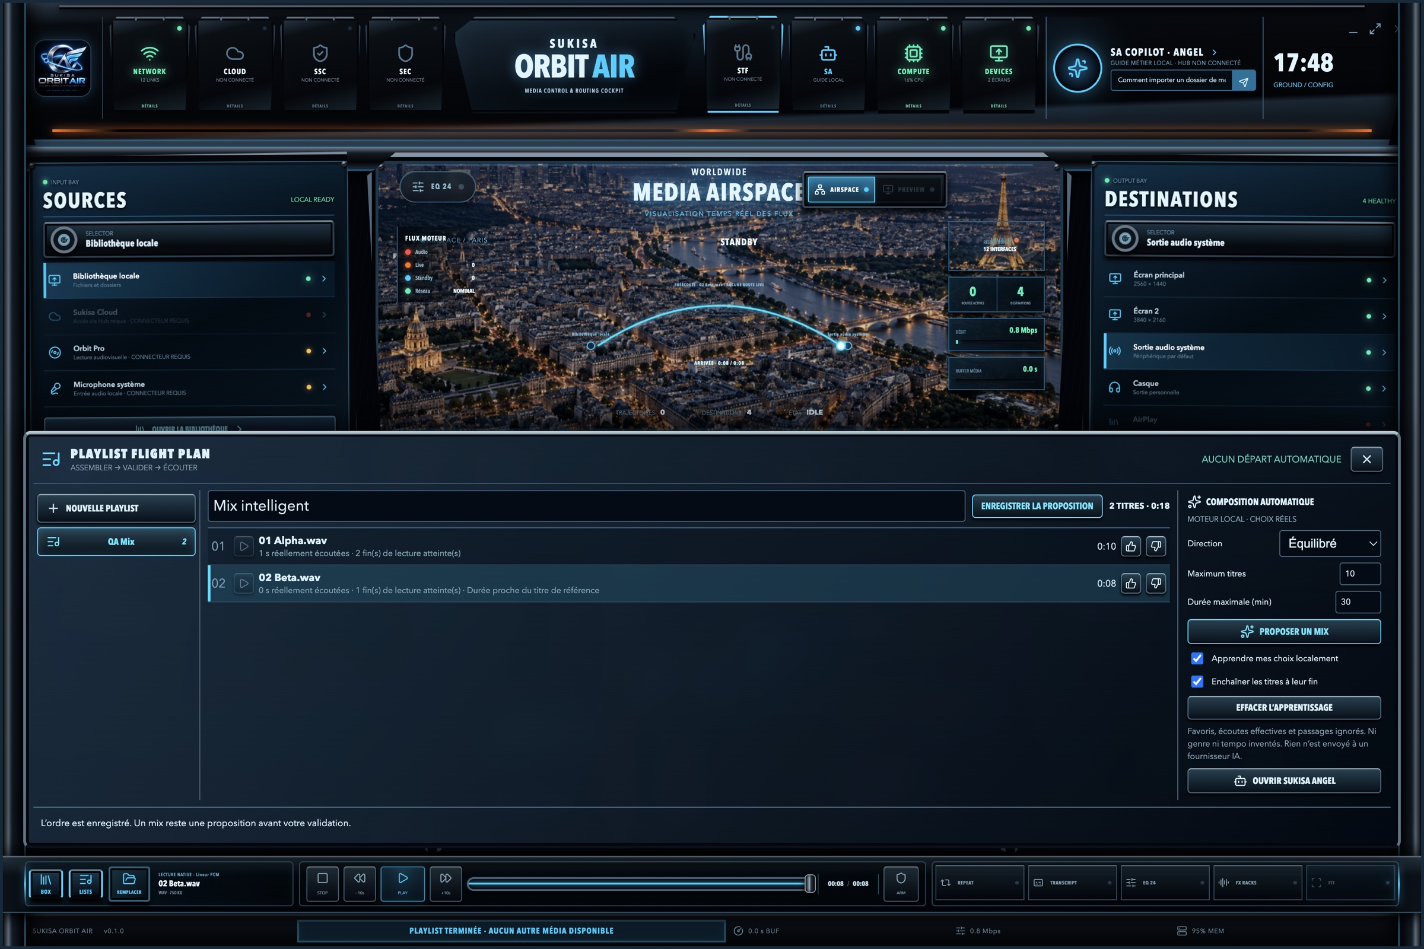This screenshot has width=1424, height=949.
Task: Click Ouvrir Sukisa Angel
Action: click(x=1283, y=781)
